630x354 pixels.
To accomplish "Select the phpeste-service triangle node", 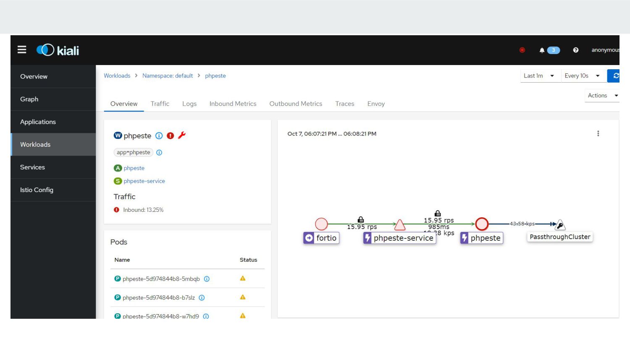I will pos(400,225).
